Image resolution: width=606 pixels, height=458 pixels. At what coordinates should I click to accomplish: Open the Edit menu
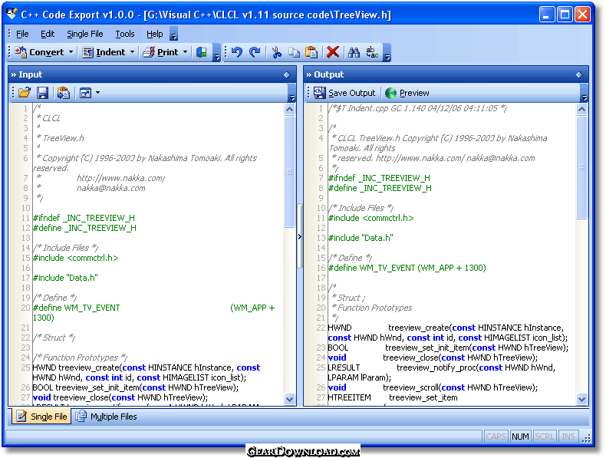48,34
